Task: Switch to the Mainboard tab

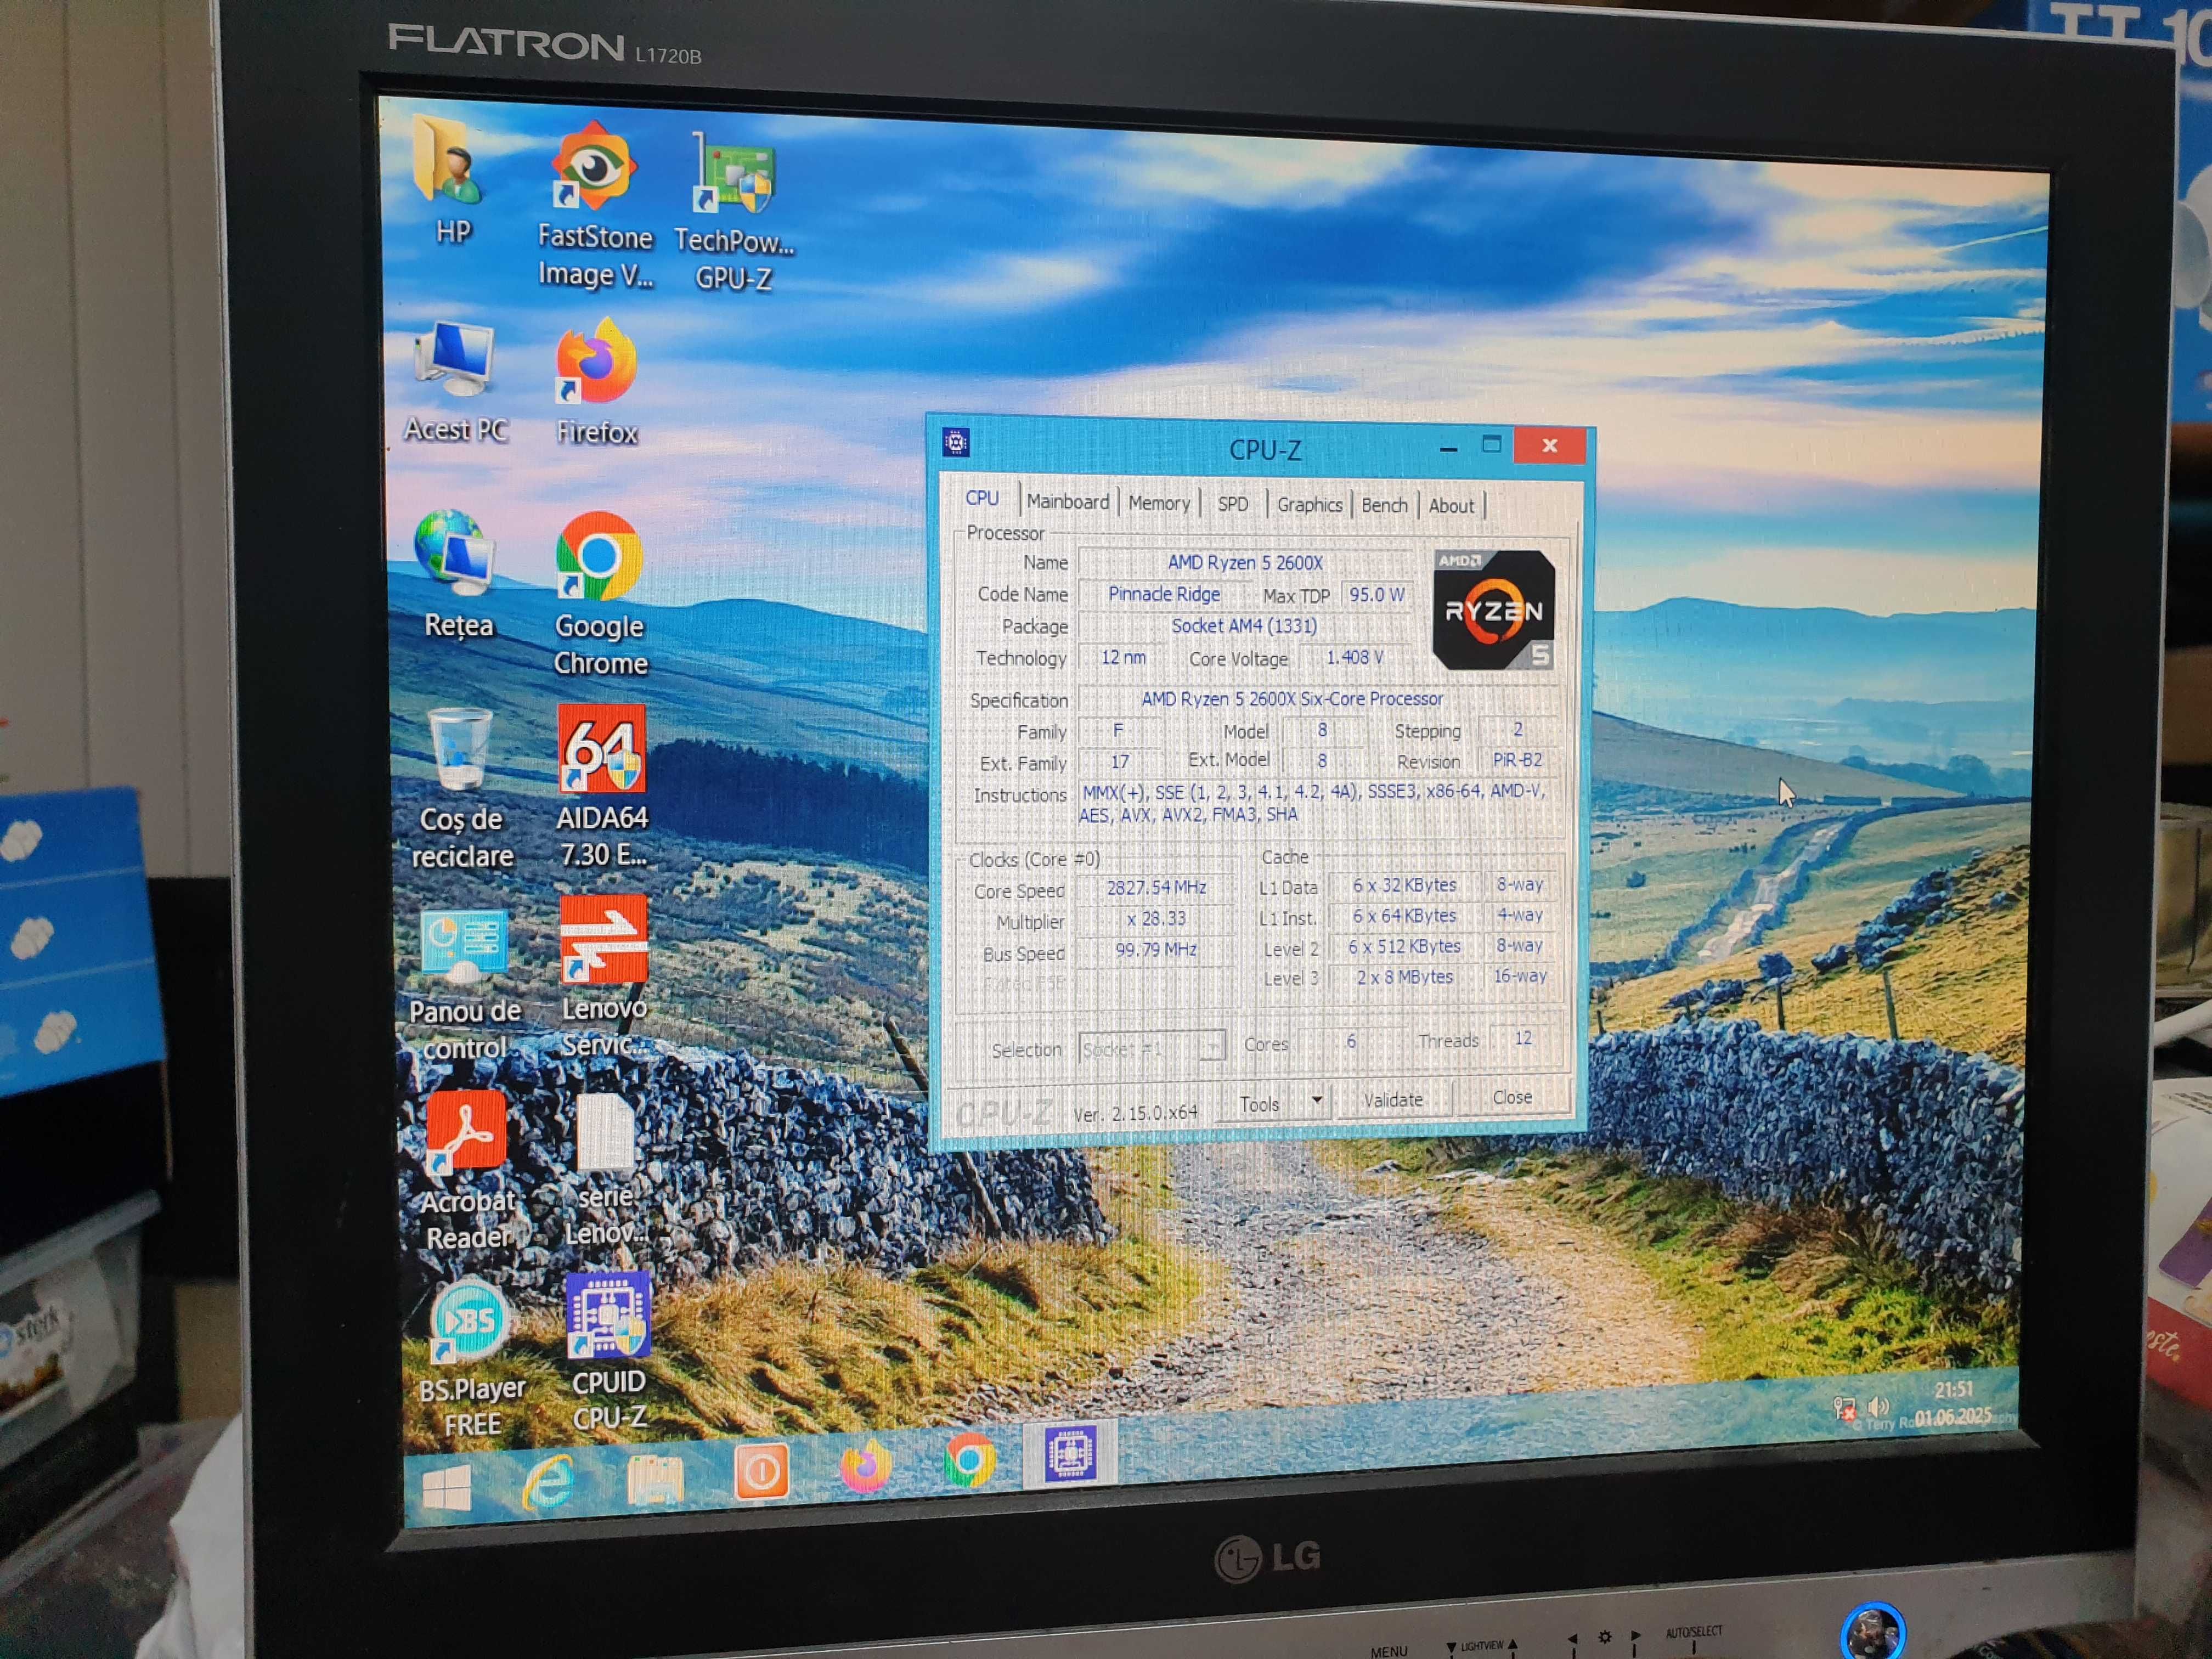Action: (1067, 501)
